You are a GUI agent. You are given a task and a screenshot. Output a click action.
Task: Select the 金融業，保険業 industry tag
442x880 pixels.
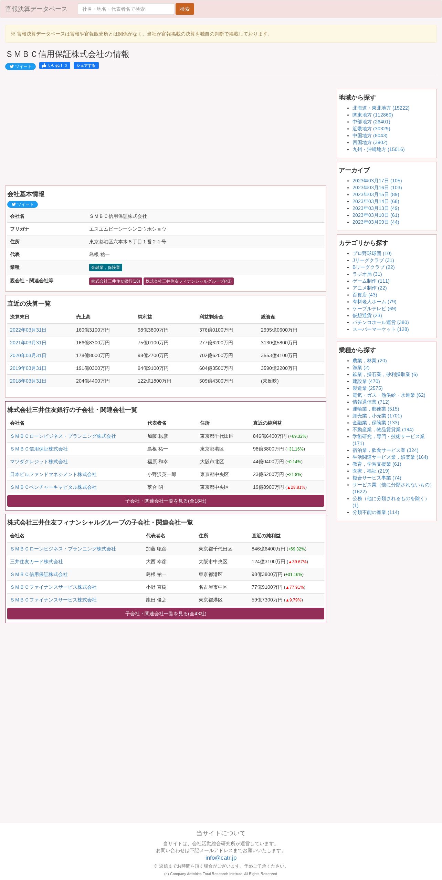pyautogui.click(x=106, y=267)
